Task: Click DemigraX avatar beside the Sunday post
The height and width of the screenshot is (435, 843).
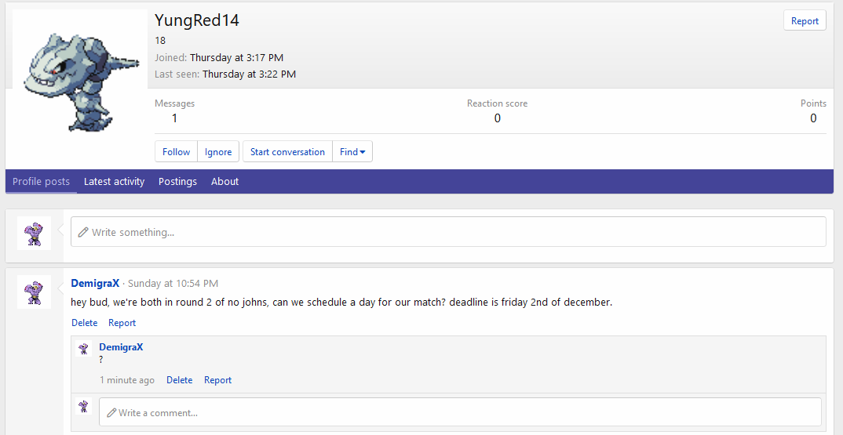Action: (x=34, y=292)
